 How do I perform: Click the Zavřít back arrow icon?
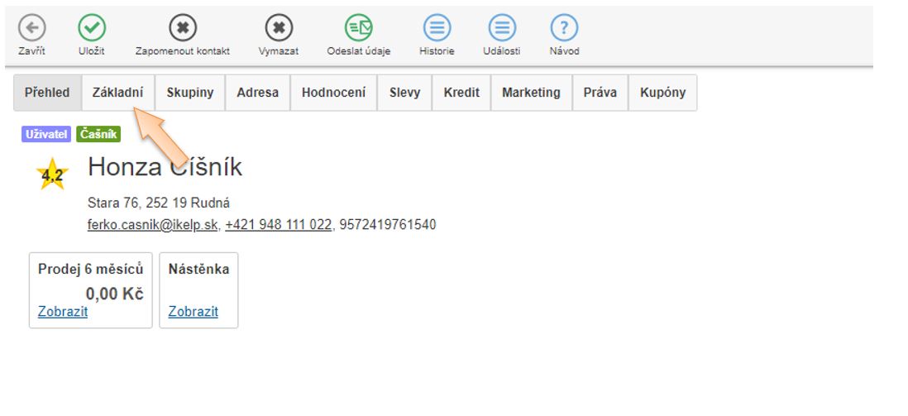pyautogui.click(x=31, y=29)
